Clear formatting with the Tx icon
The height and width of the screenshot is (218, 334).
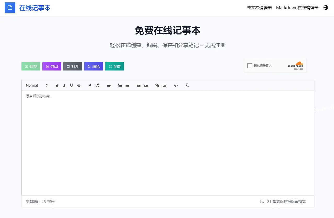187,85
